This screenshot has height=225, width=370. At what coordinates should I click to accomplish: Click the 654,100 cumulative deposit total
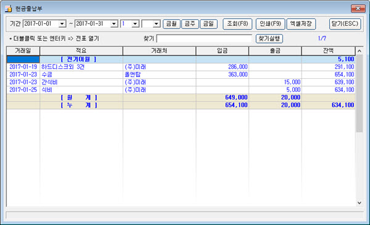[236, 105]
